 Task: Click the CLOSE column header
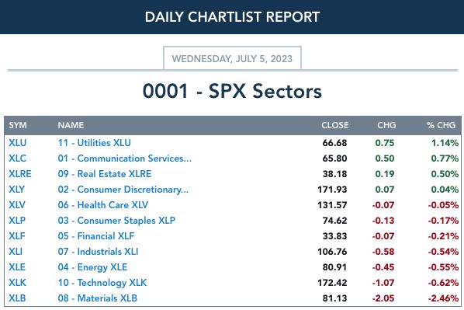click(x=335, y=125)
